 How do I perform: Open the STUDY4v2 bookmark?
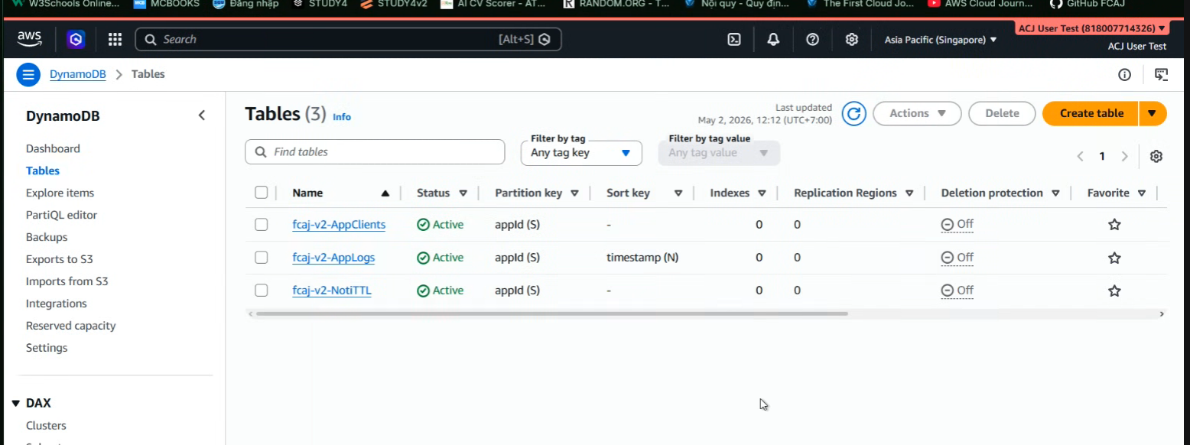(x=393, y=4)
